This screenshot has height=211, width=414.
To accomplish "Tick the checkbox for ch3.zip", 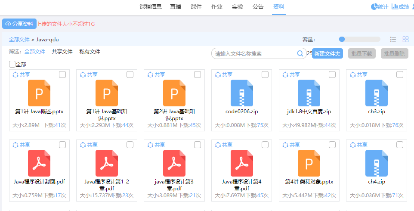I will coord(400,74).
